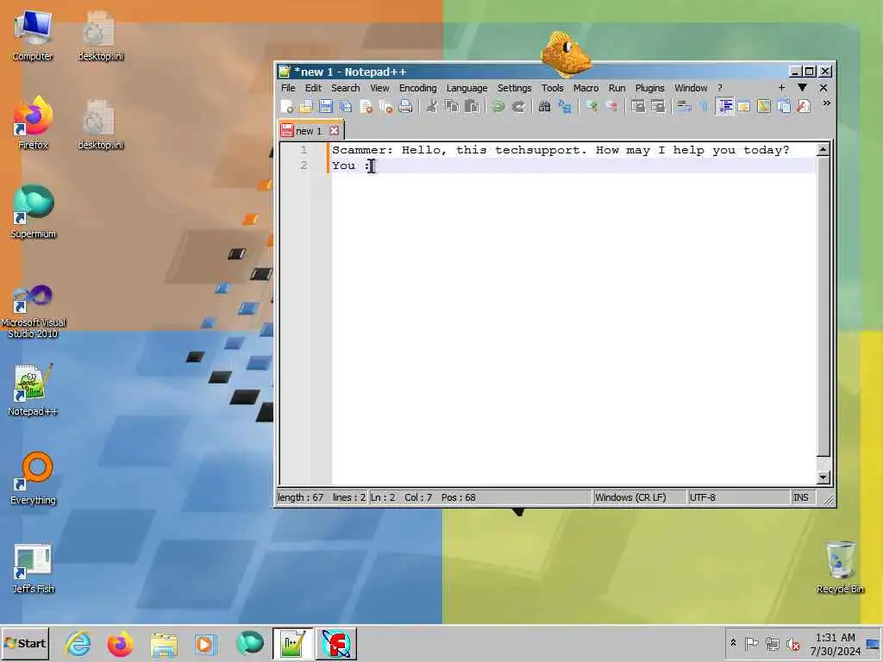
Task: Toggle Word wrap in toolbar
Action: point(684,106)
